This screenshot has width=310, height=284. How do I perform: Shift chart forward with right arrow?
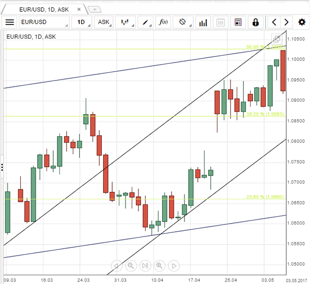point(286,22)
